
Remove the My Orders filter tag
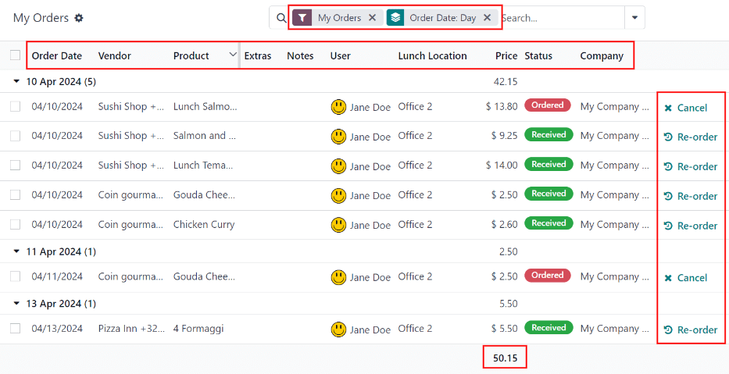click(x=372, y=17)
